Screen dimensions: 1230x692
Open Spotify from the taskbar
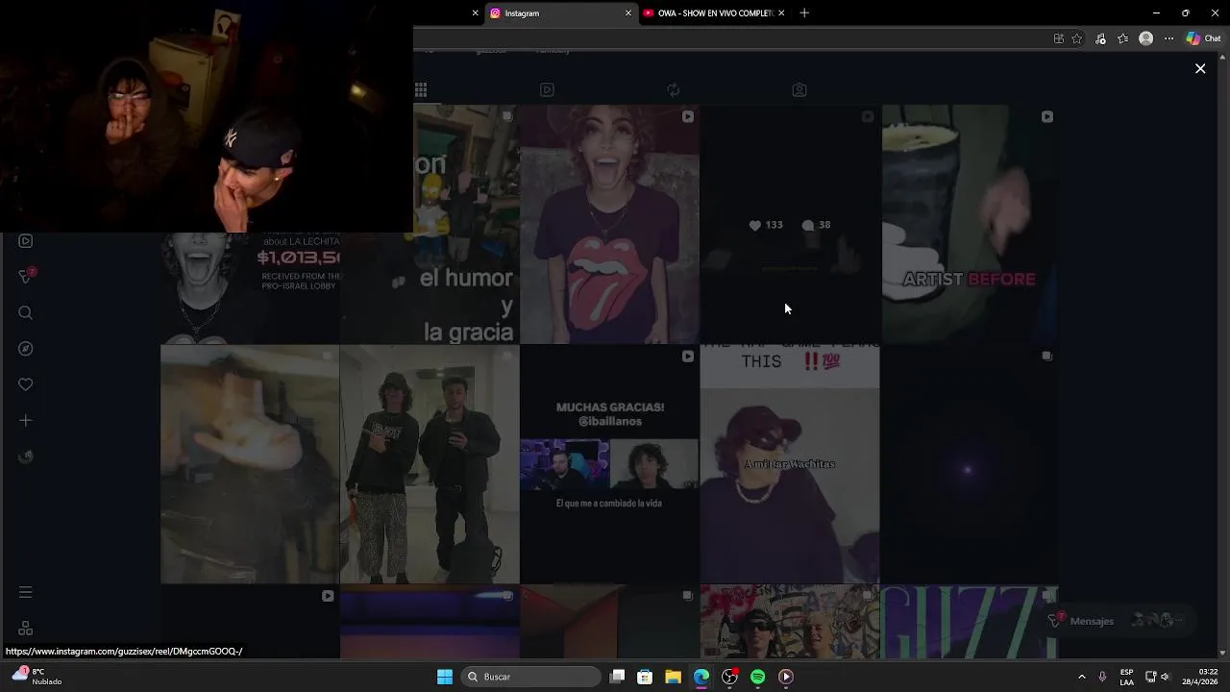(x=757, y=677)
